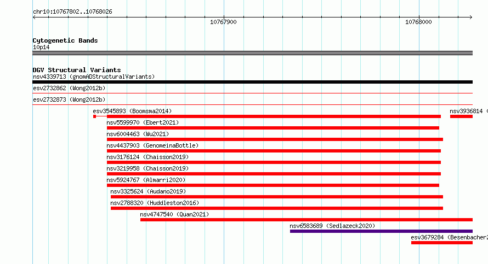The height and width of the screenshot is (264, 488).
Task: Select red bar for esv3679284 Besenbacher
Action: 441,243
